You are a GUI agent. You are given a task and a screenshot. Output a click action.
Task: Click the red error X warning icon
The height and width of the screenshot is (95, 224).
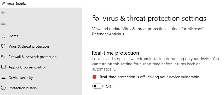94,77
